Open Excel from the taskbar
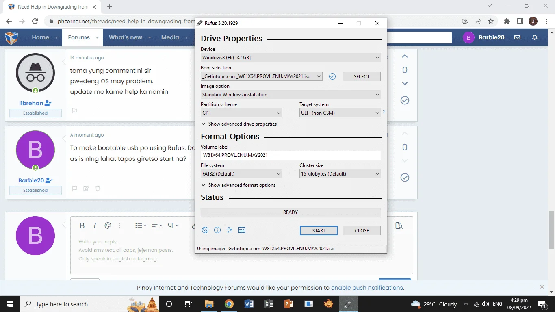 coord(269,304)
